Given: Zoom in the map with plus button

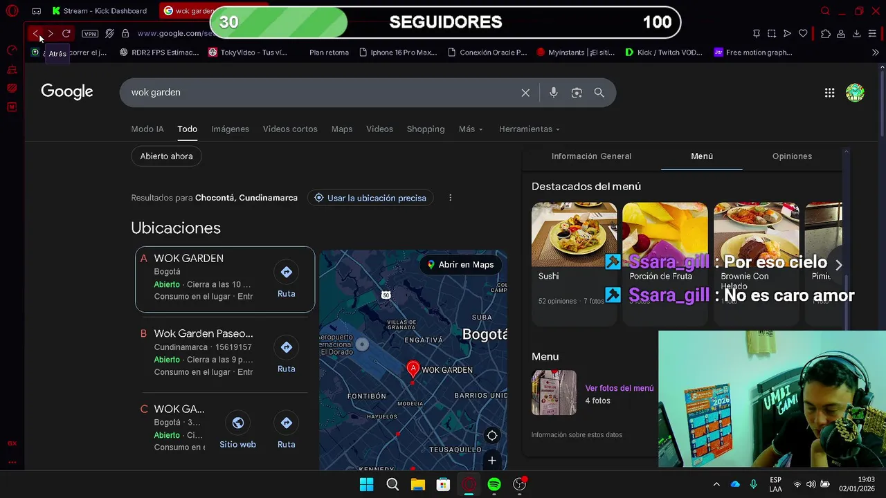Looking at the screenshot, I should click(x=492, y=460).
